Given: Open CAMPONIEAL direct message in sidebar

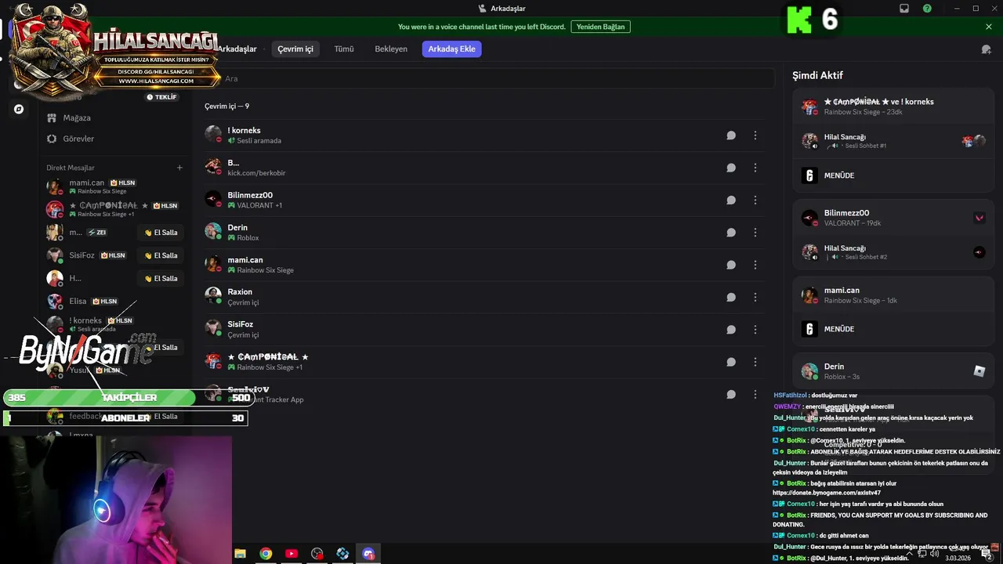Looking at the screenshot, I should (114, 209).
